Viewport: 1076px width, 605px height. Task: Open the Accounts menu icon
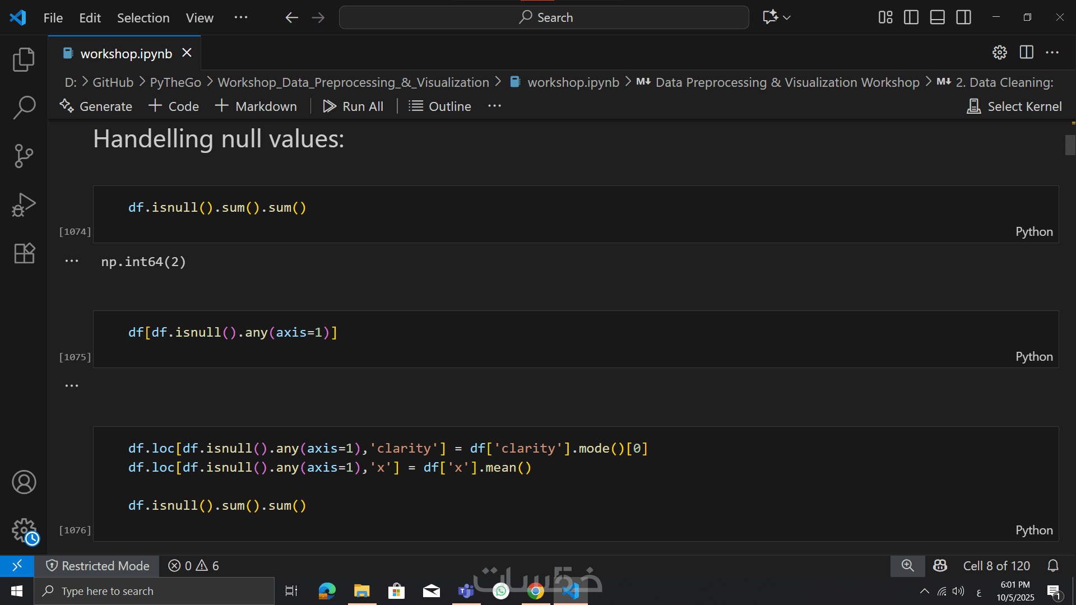pyautogui.click(x=24, y=482)
